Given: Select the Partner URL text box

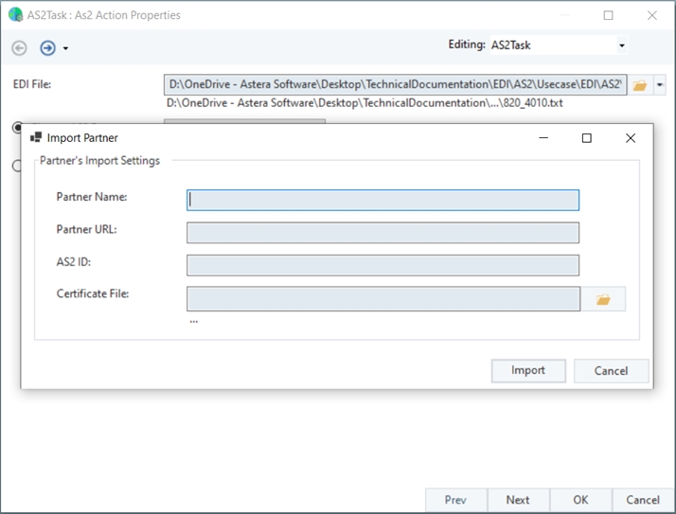Looking at the screenshot, I should 382,233.
